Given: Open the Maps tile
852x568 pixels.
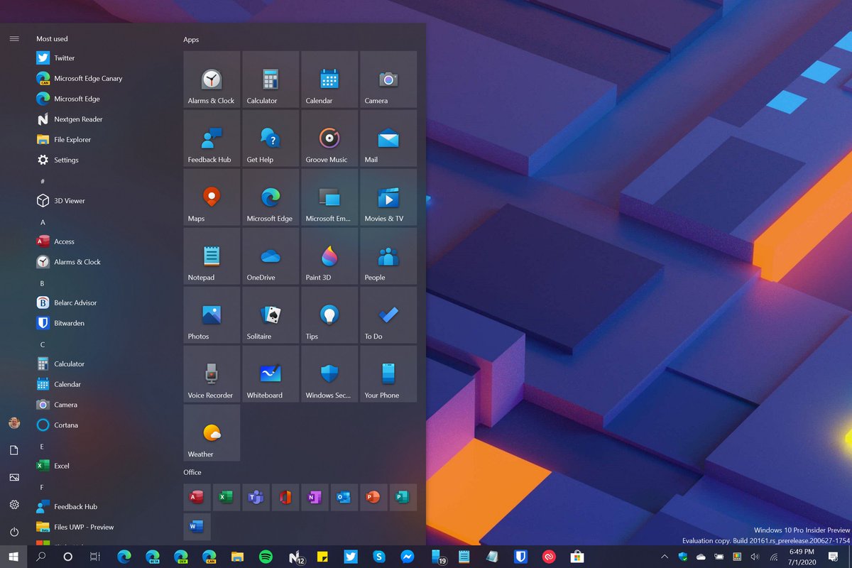Looking at the screenshot, I should pyautogui.click(x=212, y=197).
